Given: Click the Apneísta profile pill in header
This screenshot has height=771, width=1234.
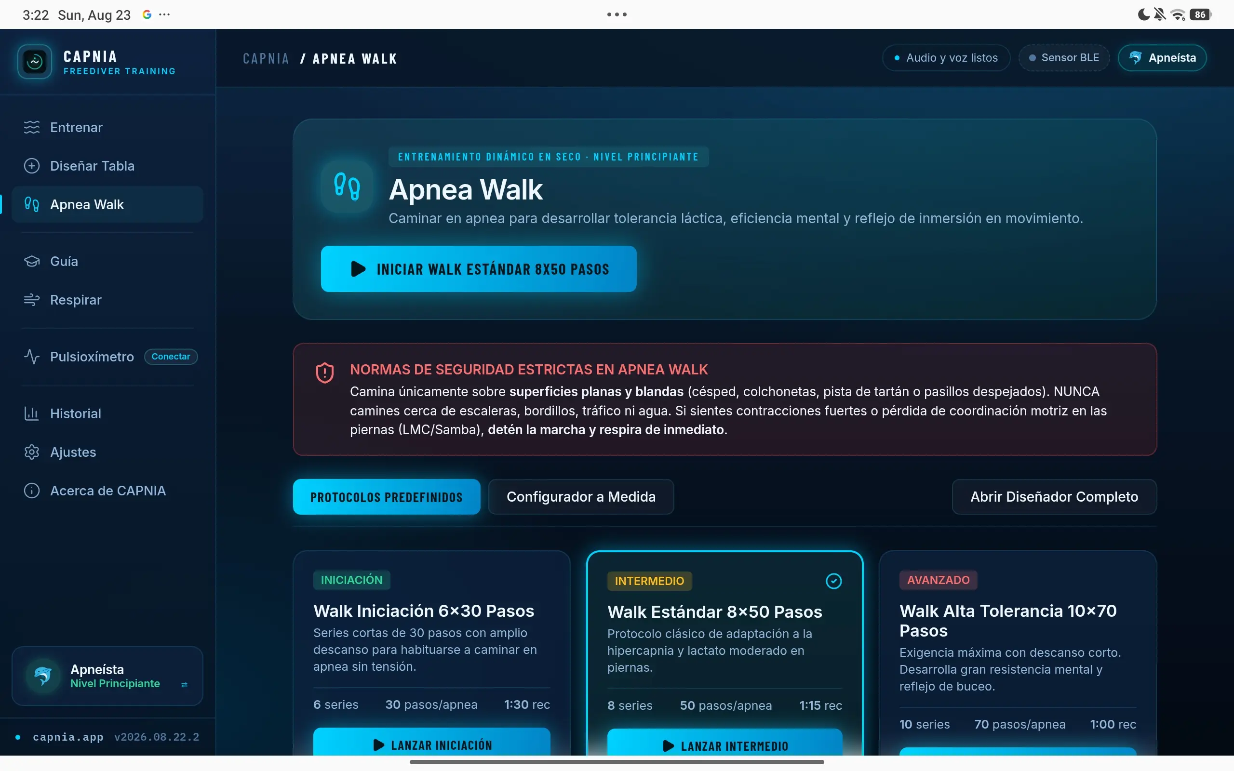Looking at the screenshot, I should click(1162, 58).
